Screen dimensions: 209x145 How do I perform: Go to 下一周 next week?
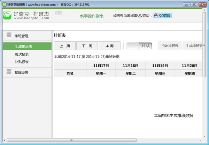pos(87,46)
